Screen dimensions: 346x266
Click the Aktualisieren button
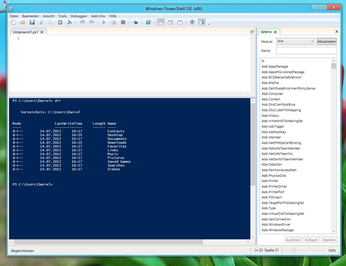point(327,41)
